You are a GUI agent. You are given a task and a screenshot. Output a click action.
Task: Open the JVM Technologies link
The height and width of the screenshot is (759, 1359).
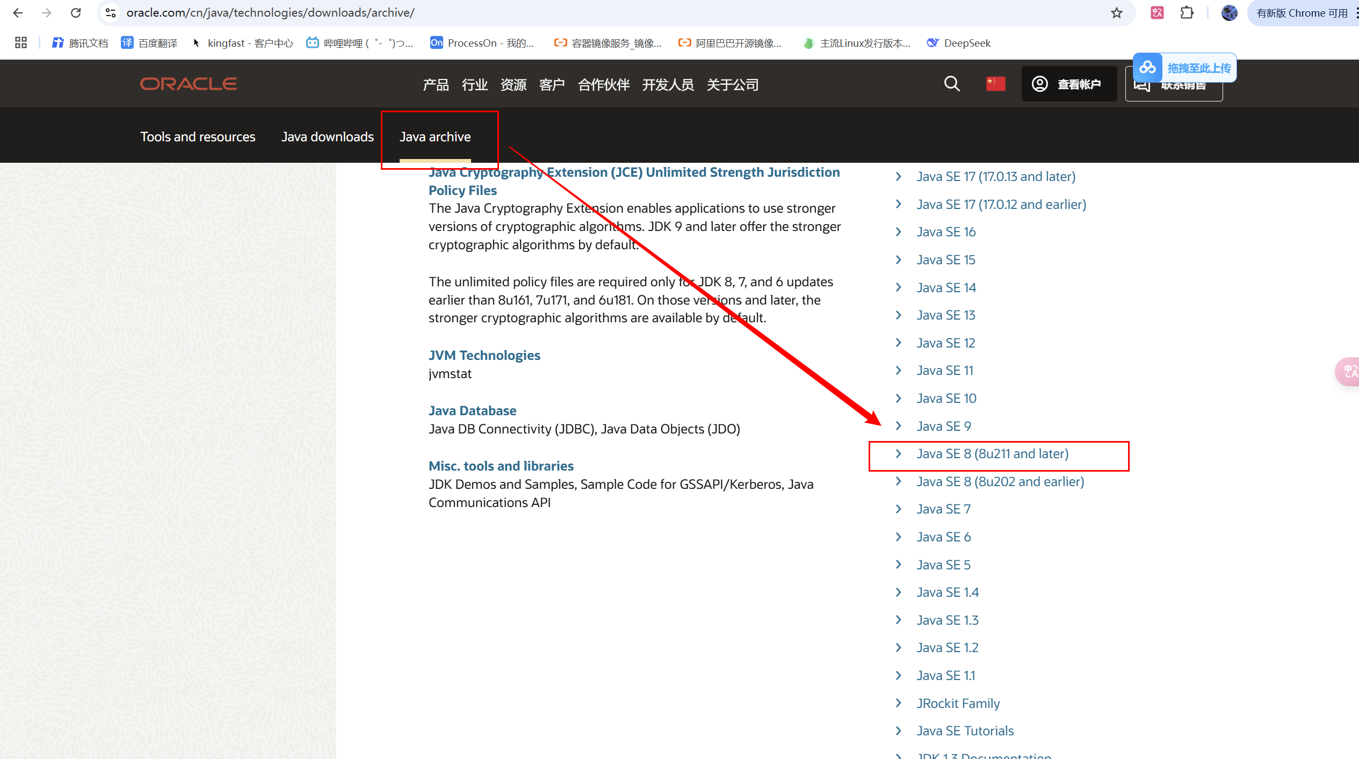484,356
